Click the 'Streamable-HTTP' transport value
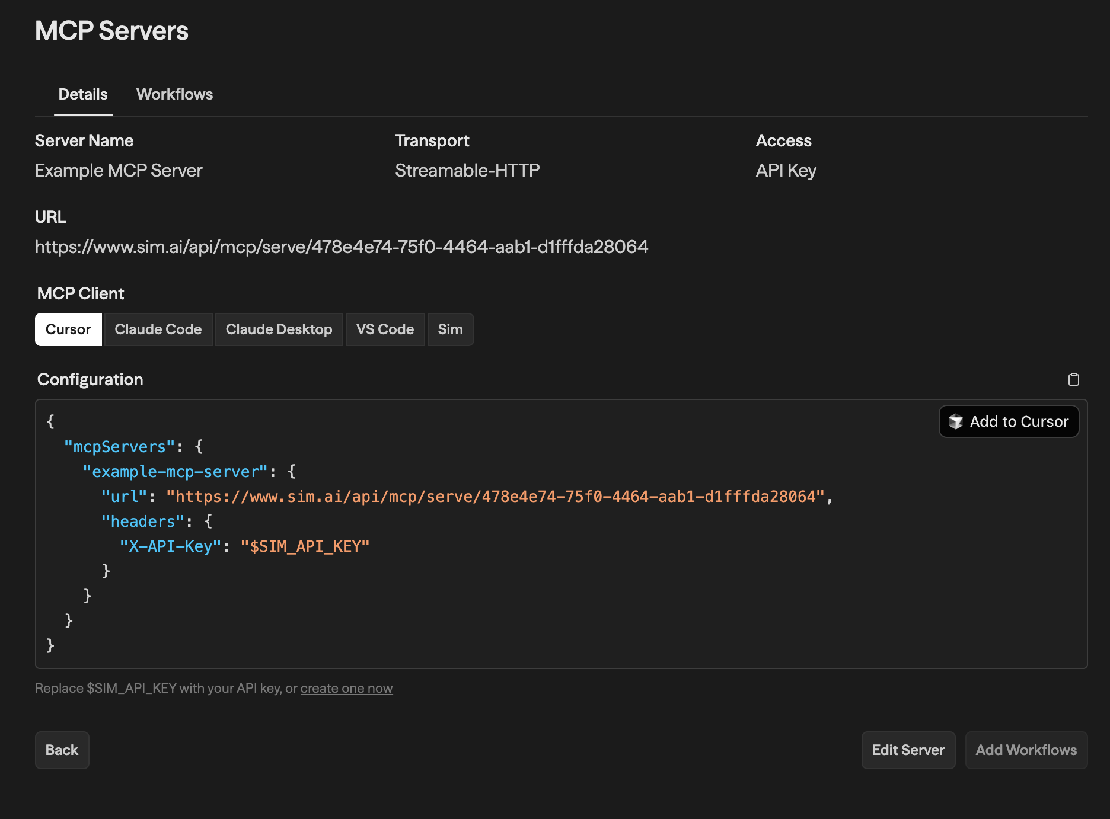The height and width of the screenshot is (819, 1110). click(467, 171)
